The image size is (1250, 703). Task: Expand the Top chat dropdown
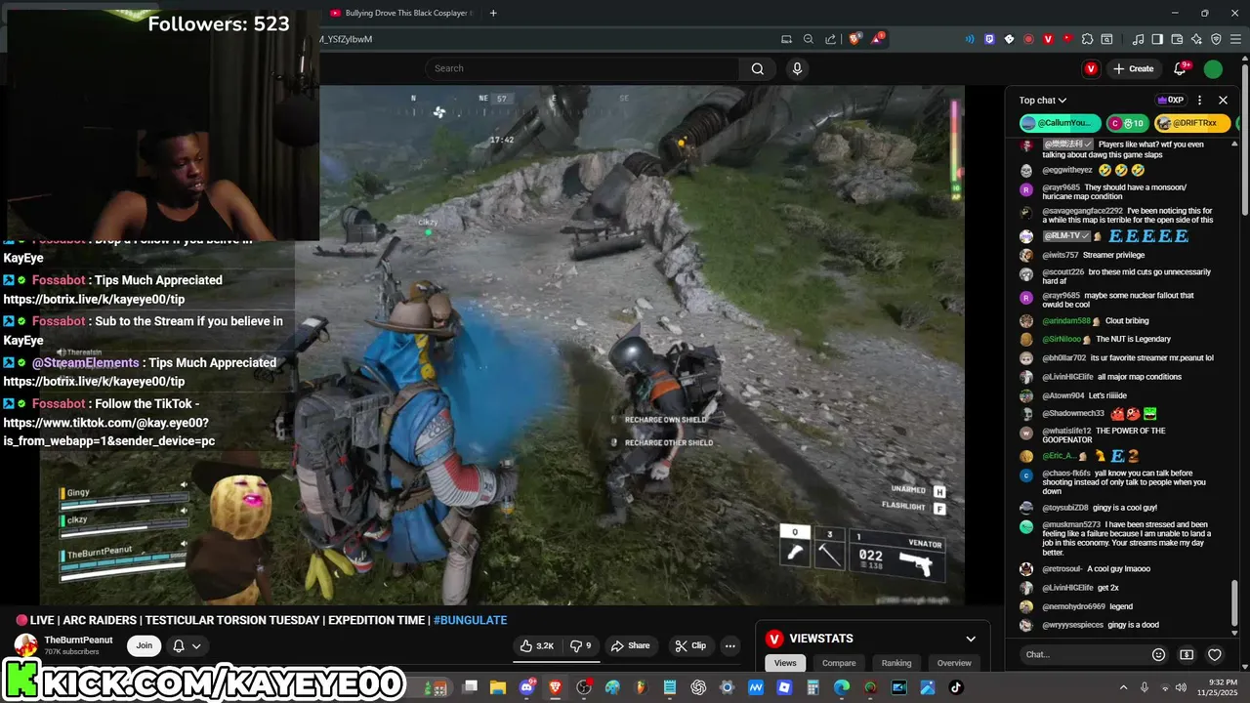[x=1043, y=100]
